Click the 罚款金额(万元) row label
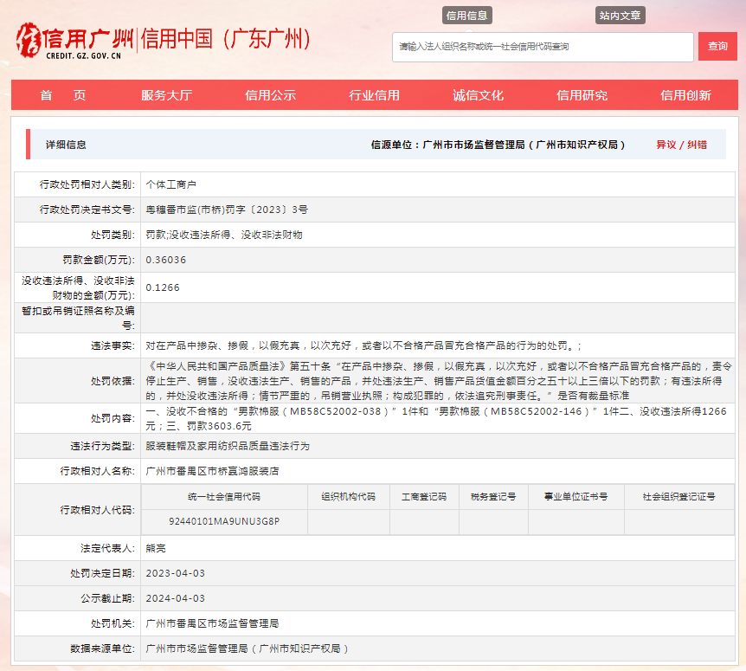The image size is (746, 671). coord(99,260)
